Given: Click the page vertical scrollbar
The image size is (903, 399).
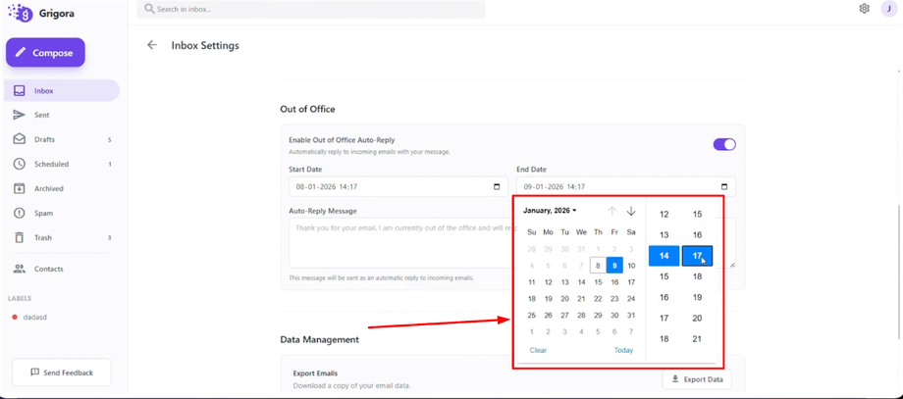Looking at the screenshot, I should tap(899, 271).
